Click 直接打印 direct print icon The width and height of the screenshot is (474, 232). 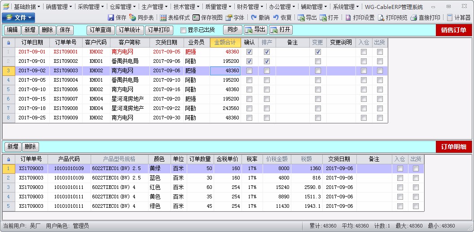click(x=414, y=18)
